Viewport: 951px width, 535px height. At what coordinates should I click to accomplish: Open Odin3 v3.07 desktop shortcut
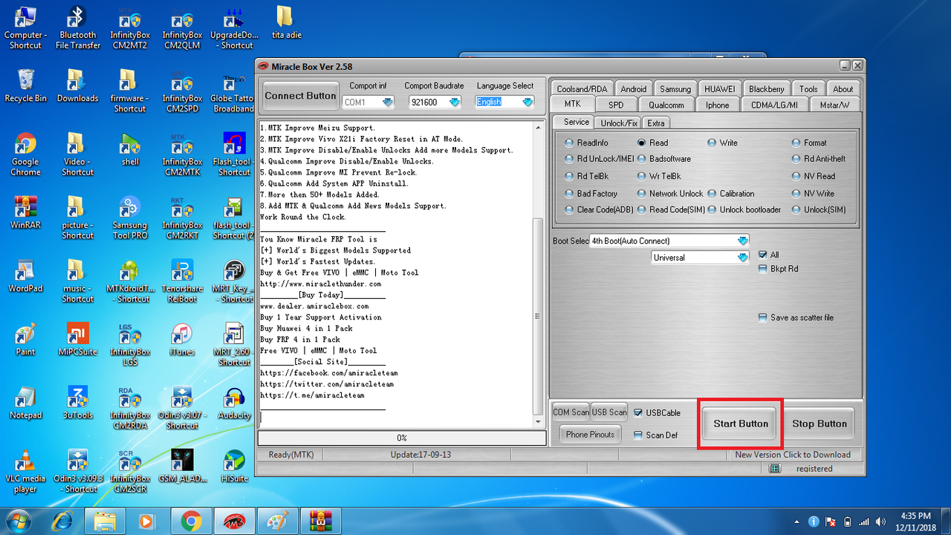point(182,407)
